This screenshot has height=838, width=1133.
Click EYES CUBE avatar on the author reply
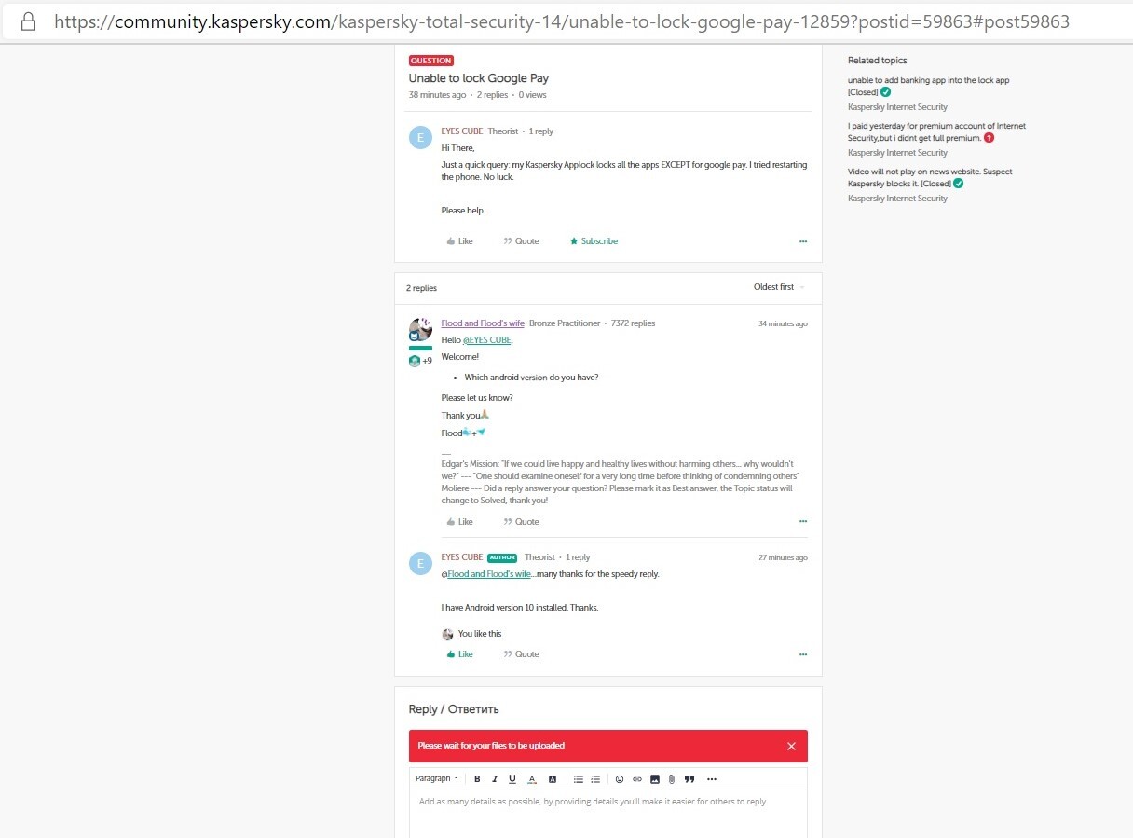pyautogui.click(x=420, y=563)
